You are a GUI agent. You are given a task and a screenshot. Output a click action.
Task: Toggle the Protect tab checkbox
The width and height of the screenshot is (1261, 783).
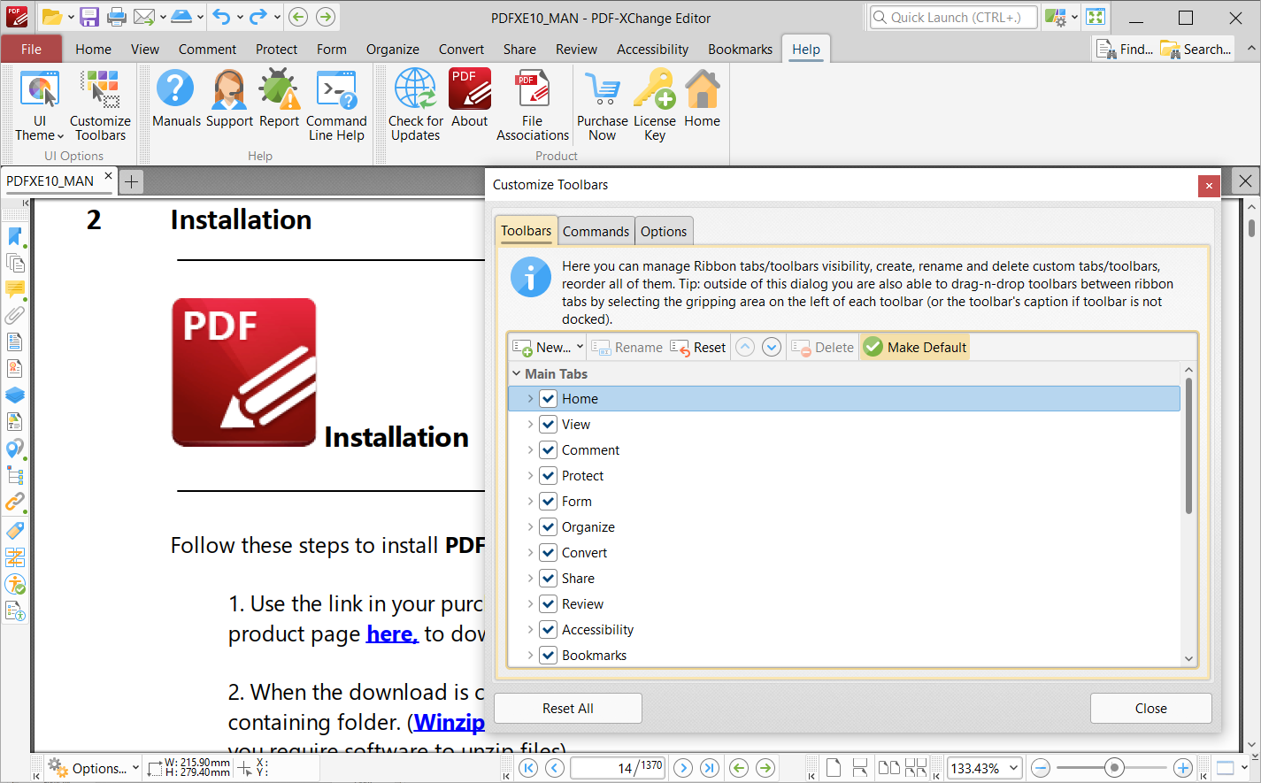pyautogui.click(x=549, y=476)
